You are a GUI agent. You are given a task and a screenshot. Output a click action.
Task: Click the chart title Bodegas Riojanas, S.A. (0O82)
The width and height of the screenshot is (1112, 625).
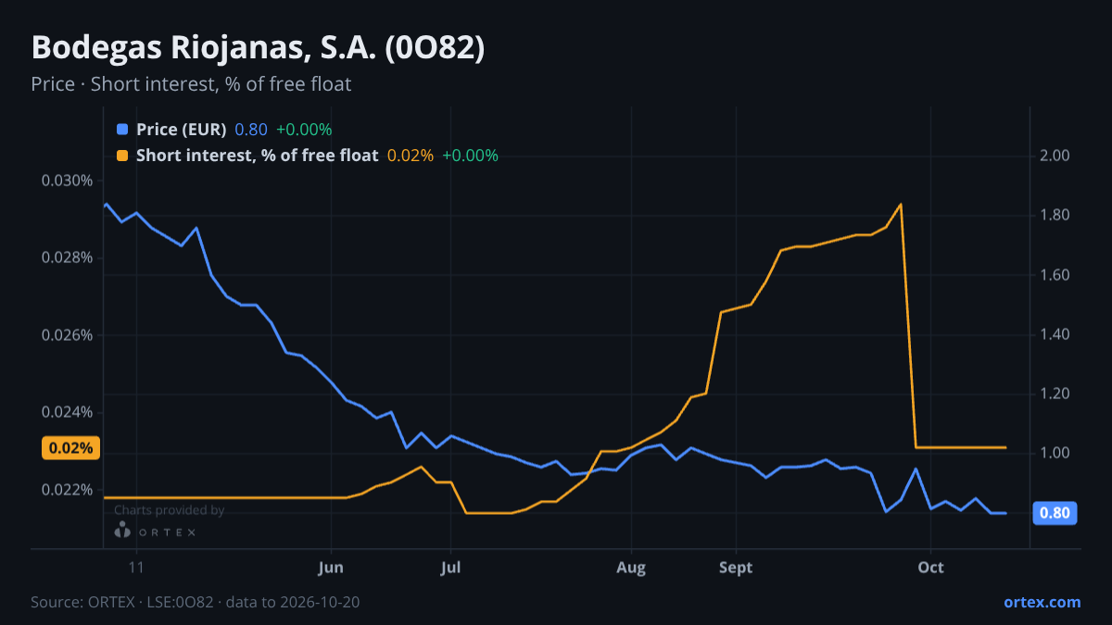pyautogui.click(x=258, y=48)
